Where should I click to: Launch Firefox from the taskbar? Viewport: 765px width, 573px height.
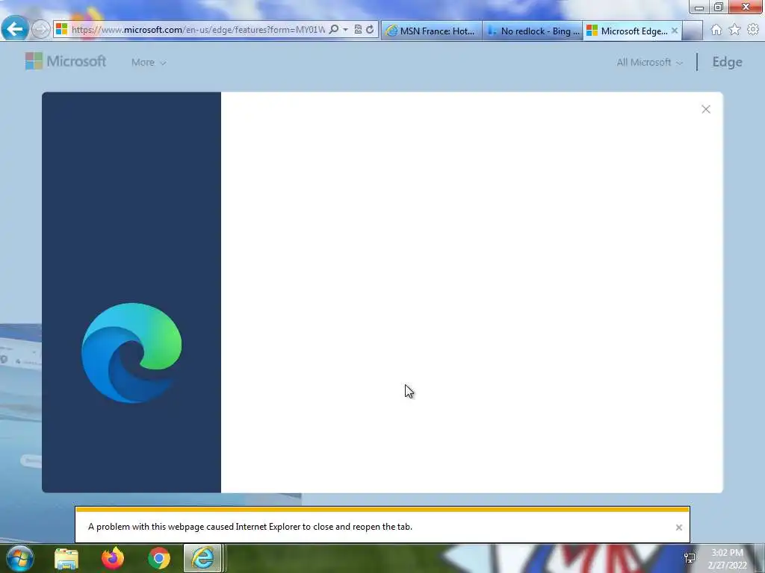[x=113, y=558]
